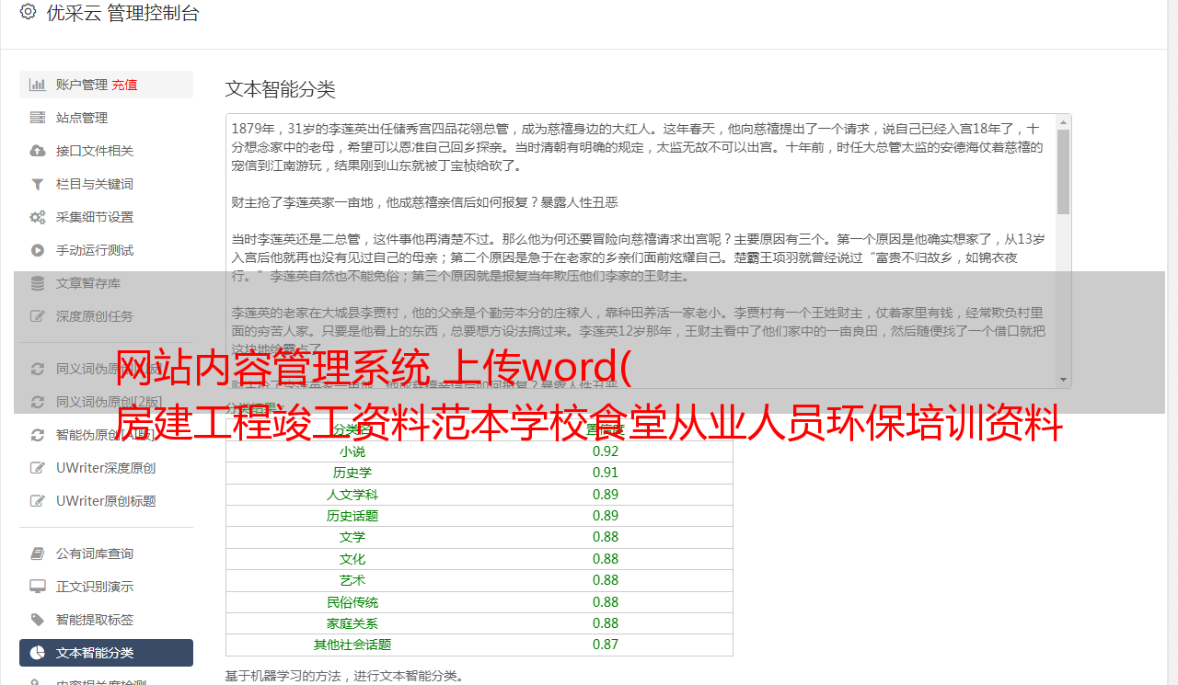Click the 文本智能分类 page heading
Image resolution: width=1178 pixels, height=685 pixels.
pos(281,89)
